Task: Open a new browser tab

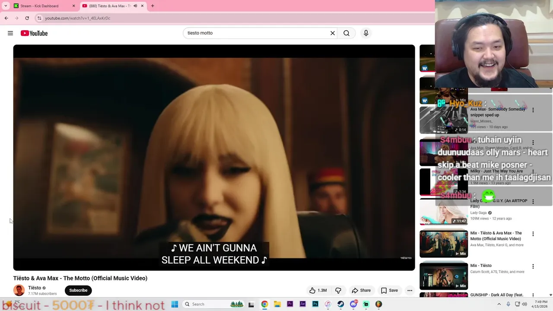Action: coord(153,6)
